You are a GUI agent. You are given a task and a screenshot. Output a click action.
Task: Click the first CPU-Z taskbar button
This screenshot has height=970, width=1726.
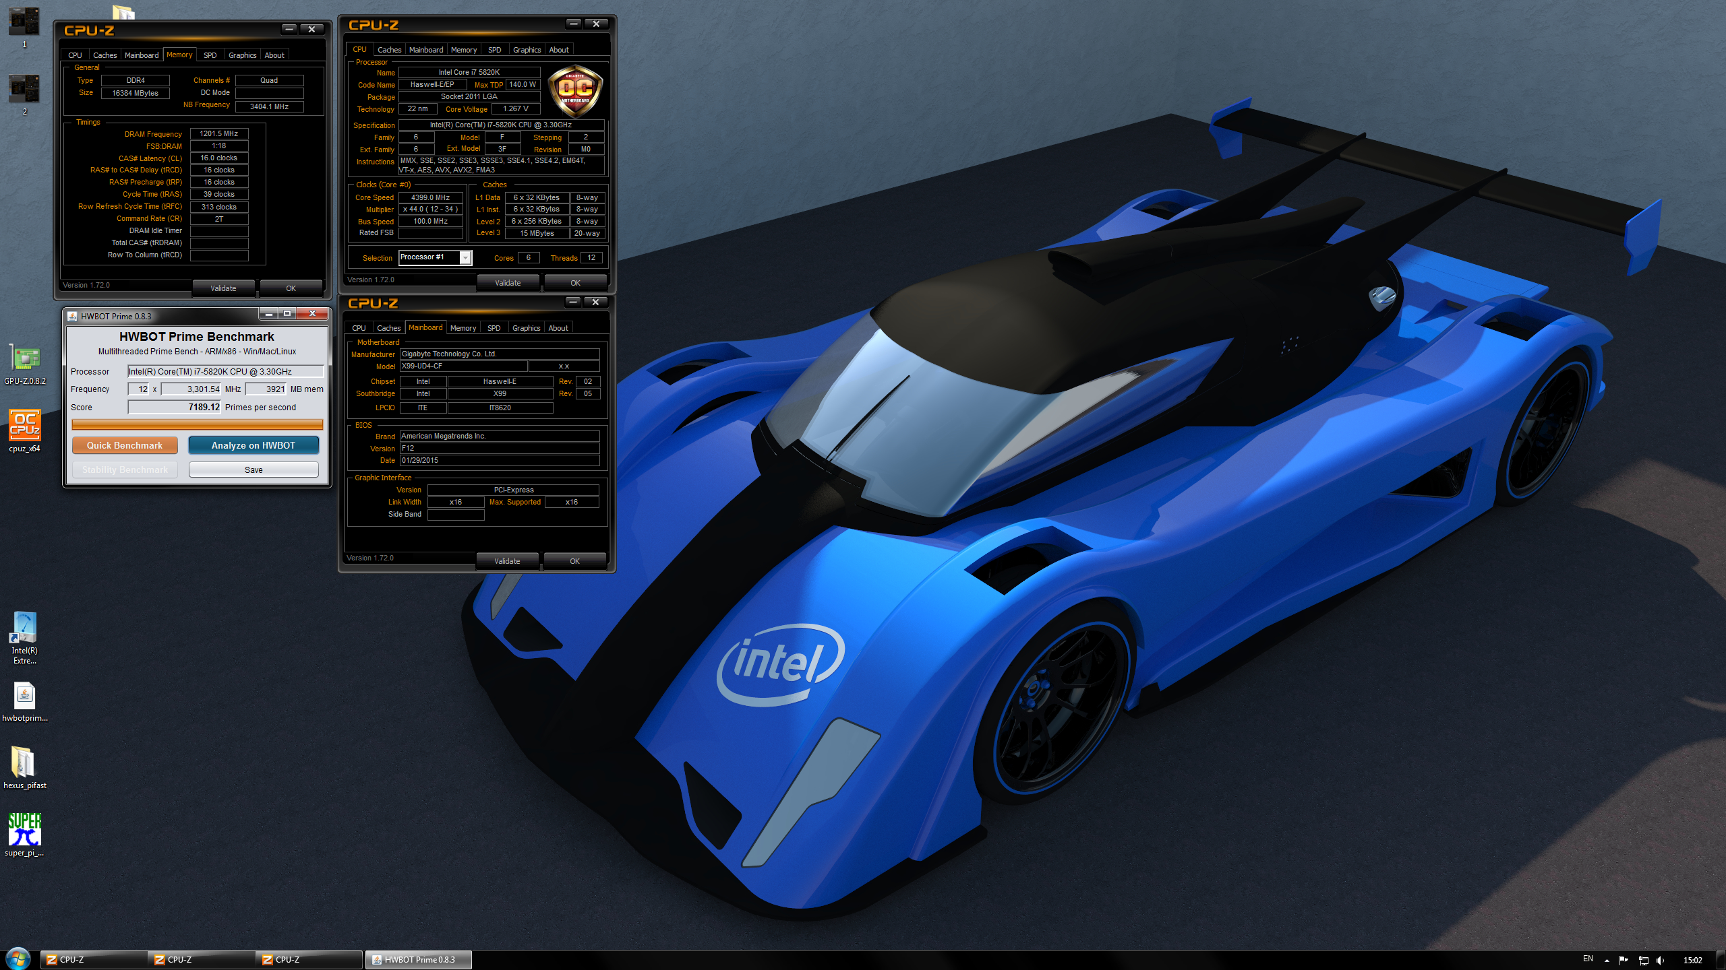click(x=93, y=960)
